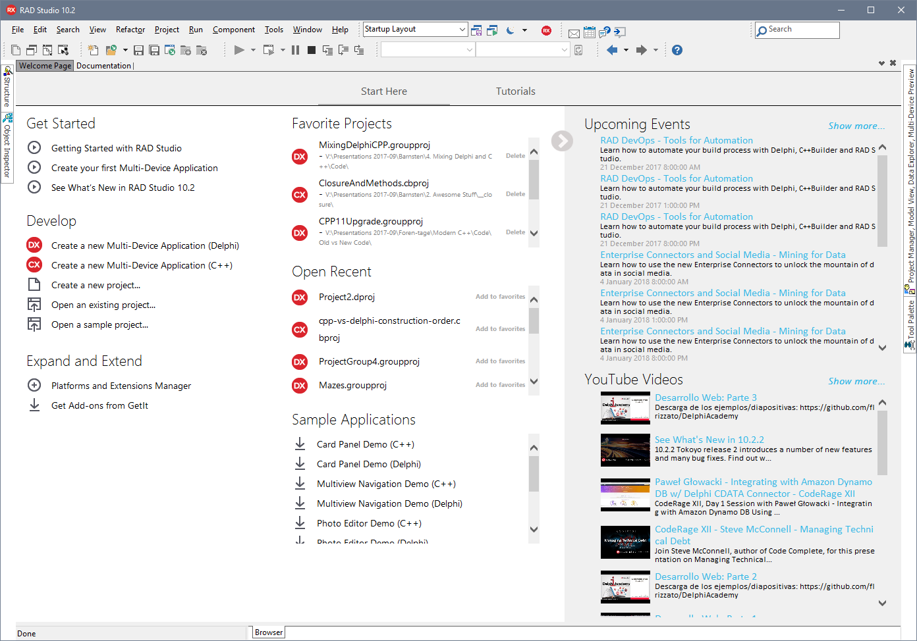This screenshot has width=917, height=641.
Task: Expand the Run Without Debugging dropdown arrow
Action: coord(283,50)
